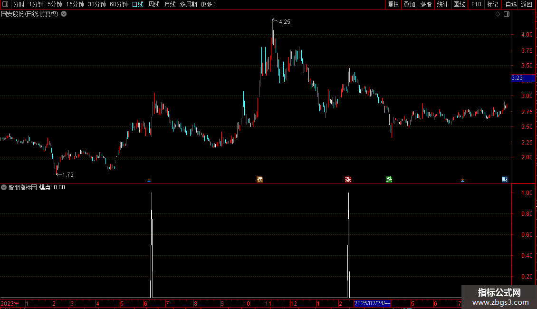This screenshot has height=309, width=537.
Task: Click the 涨 marker on the chart
Action: click(348, 180)
